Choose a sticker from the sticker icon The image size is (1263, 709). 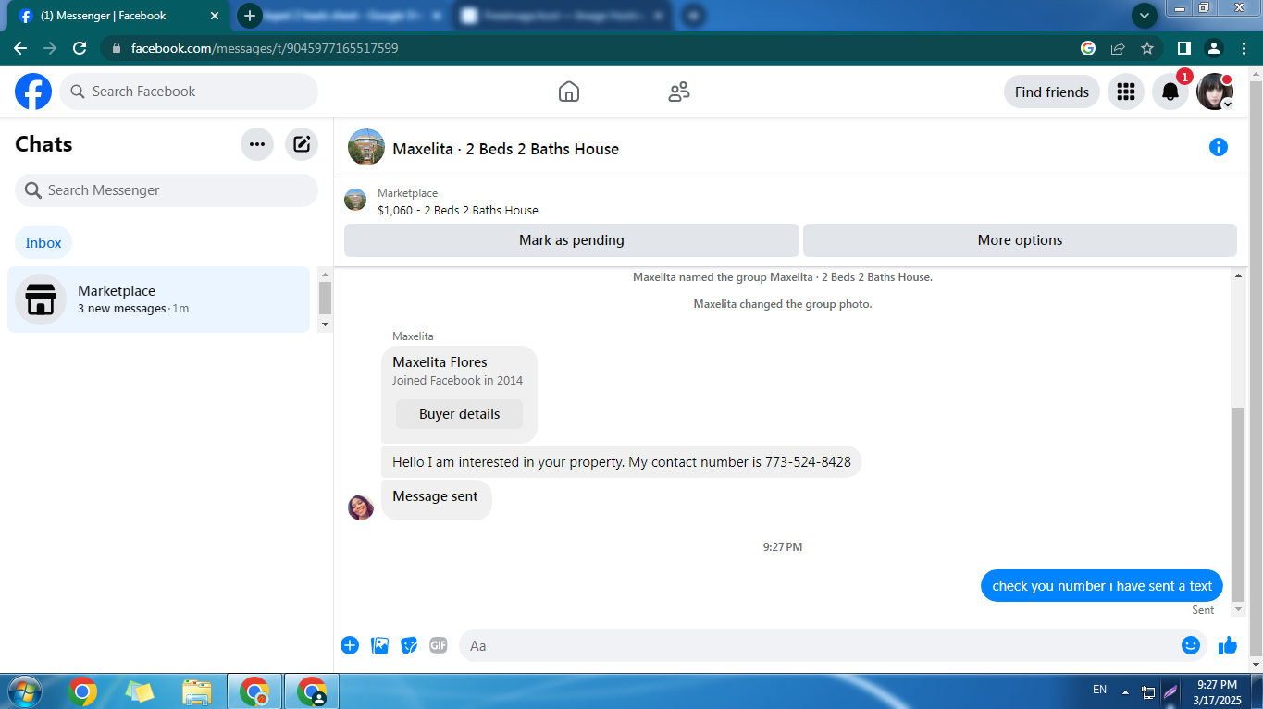point(409,645)
